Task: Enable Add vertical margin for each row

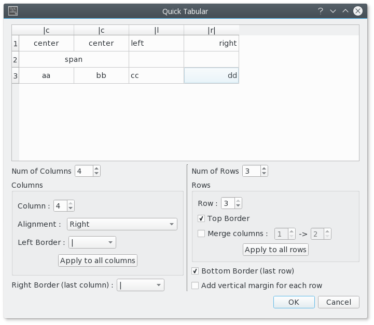Action: 195,285
